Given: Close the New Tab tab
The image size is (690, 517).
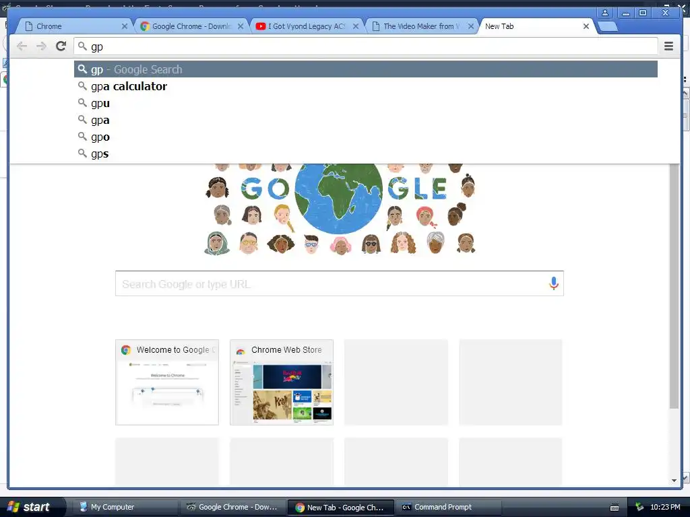Looking at the screenshot, I should (586, 26).
